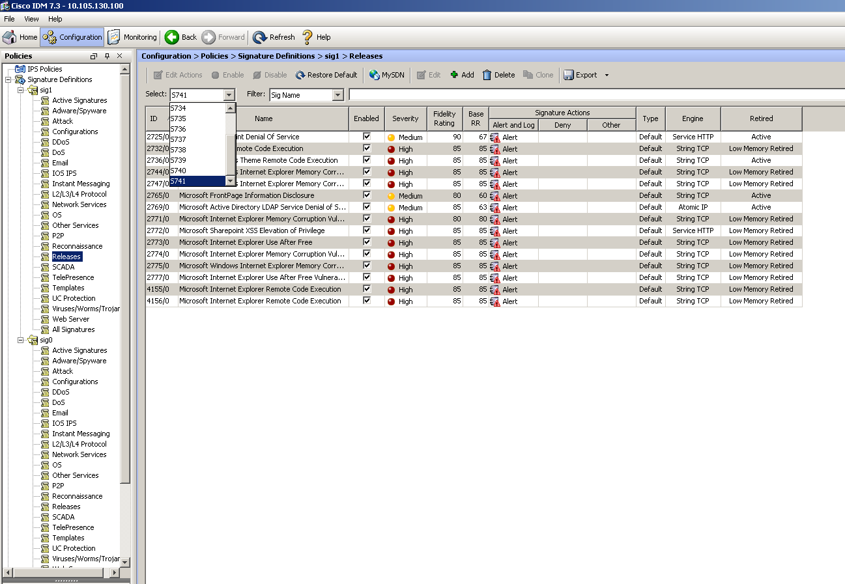
Task: Click the Signature Definitions tree icon
Action: click(20, 79)
